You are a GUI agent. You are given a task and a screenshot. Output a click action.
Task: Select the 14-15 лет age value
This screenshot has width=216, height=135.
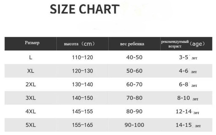(188, 125)
